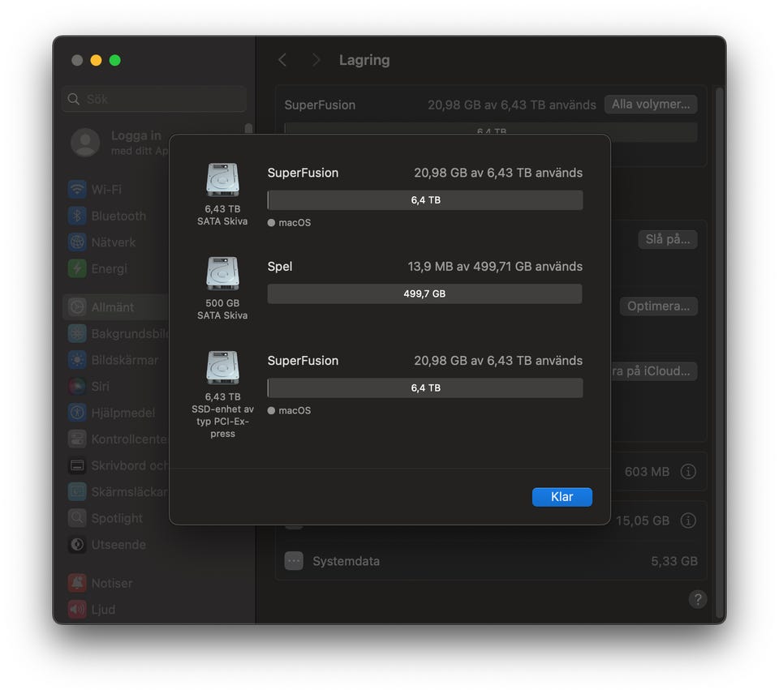Screen dimensions: 779x694
Task: Go back with the left chevron
Action: 282,60
